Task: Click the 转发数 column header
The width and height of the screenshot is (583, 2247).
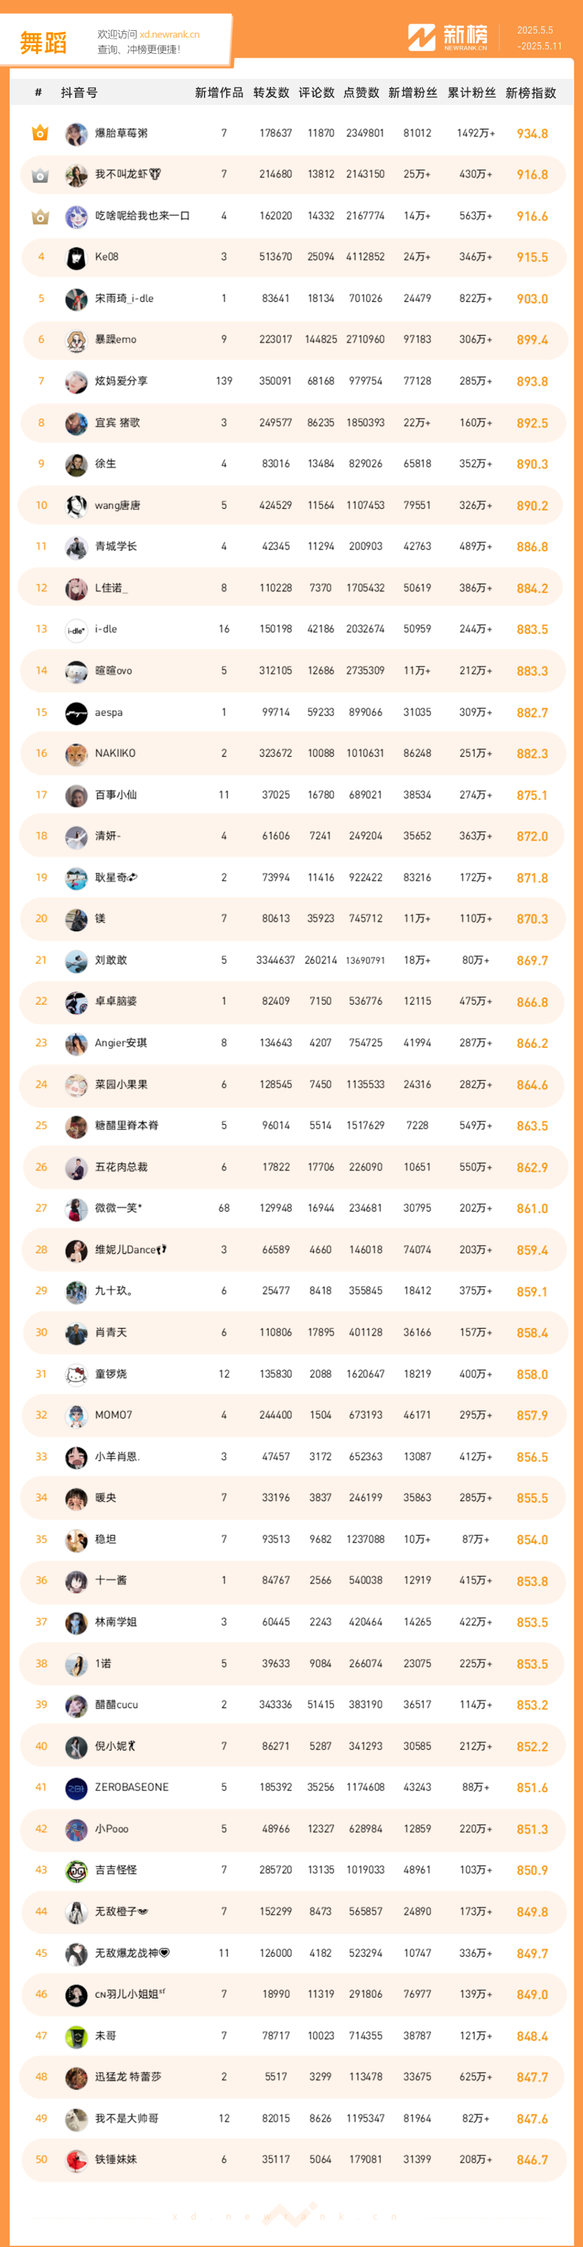Action: [271, 92]
